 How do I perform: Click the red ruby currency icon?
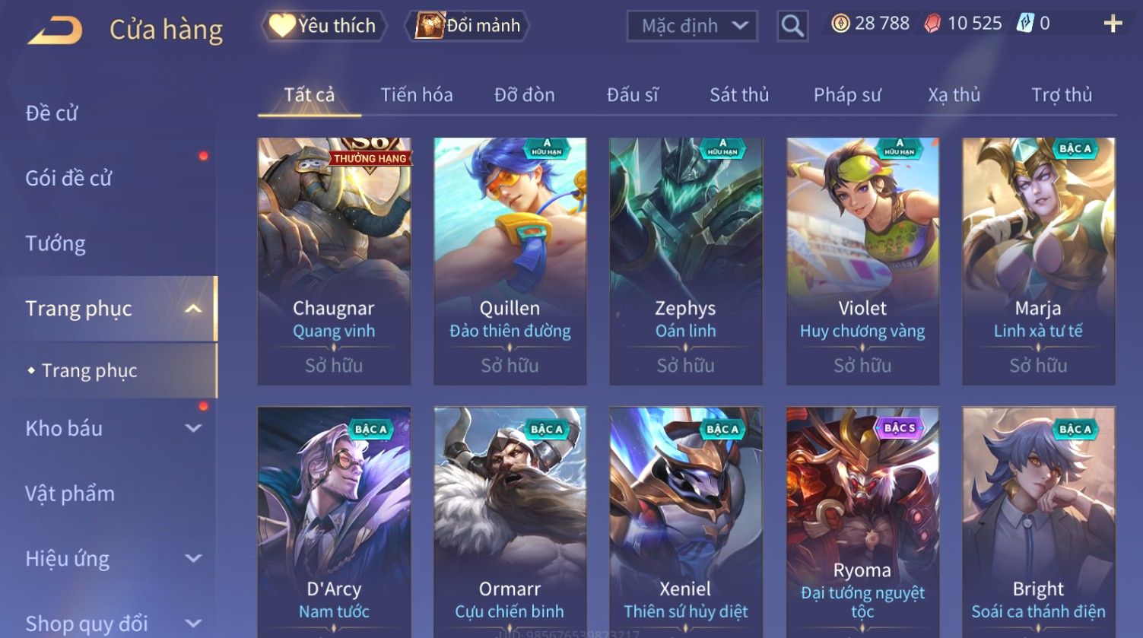pyautogui.click(x=932, y=24)
